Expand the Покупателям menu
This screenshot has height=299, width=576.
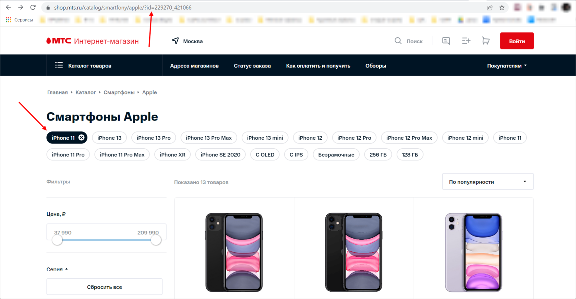507,66
